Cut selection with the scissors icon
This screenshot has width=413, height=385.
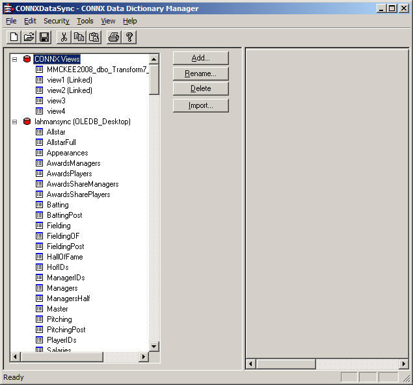(x=64, y=37)
